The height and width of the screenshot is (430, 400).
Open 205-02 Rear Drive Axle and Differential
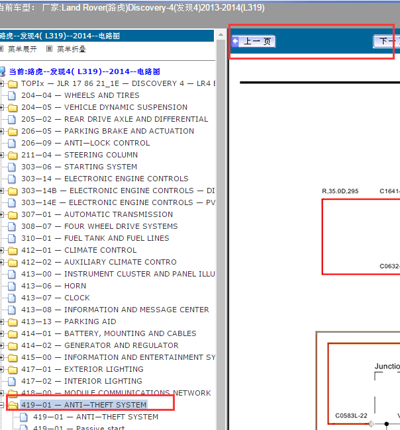coord(115,119)
